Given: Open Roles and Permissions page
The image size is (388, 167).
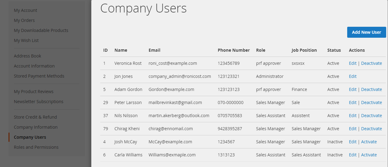Looking at the screenshot, I should tap(36, 147).
